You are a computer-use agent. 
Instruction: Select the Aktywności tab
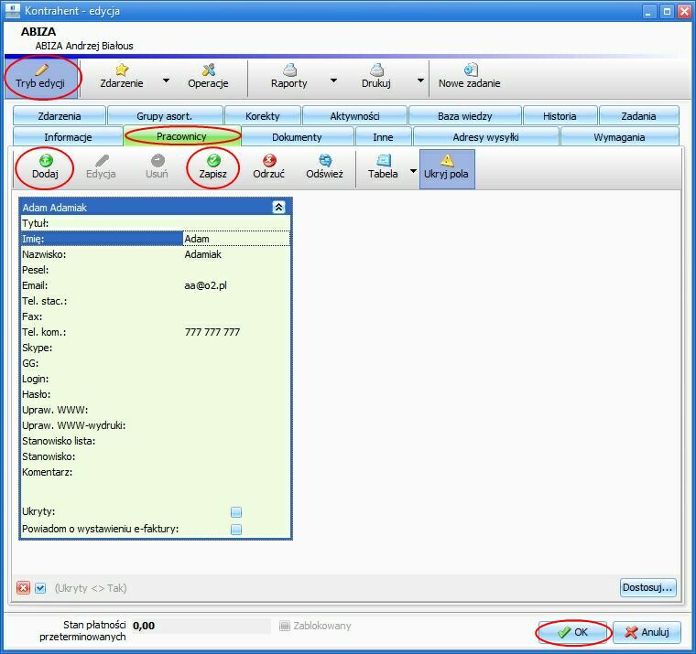click(x=354, y=116)
